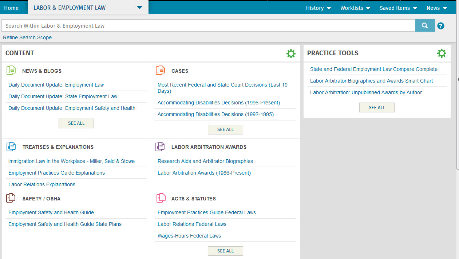Expand the Labor & Employment Law dropdown
This screenshot has width=459, height=259.
(139, 8)
